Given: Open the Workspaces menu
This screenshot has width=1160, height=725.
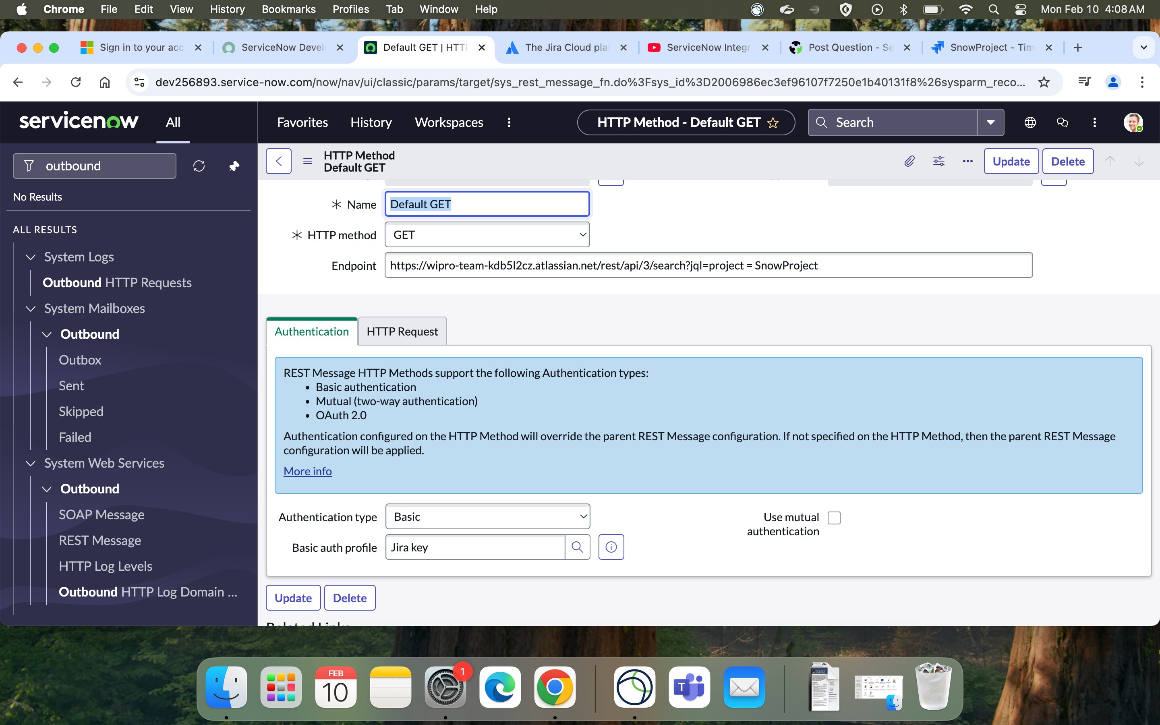Looking at the screenshot, I should click(x=449, y=122).
